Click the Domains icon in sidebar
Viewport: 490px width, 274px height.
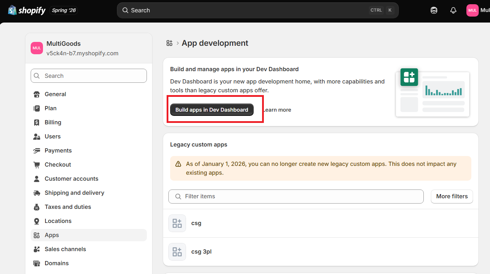(37, 263)
